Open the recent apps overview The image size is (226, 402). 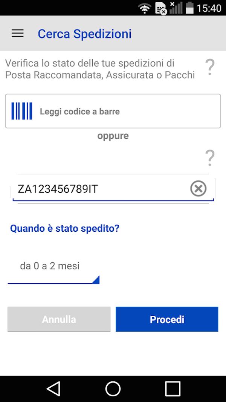click(173, 388)
